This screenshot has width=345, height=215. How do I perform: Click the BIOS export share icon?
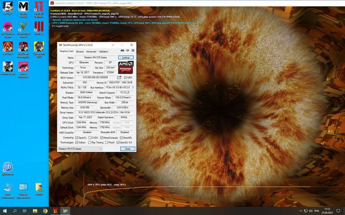(119, 77)
